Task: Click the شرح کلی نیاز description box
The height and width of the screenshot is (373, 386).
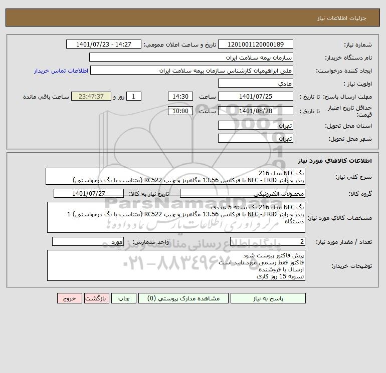Action: (x=175, y=176)
